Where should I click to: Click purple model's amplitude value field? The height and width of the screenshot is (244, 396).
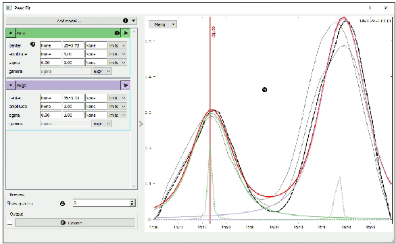coord(73,106)
